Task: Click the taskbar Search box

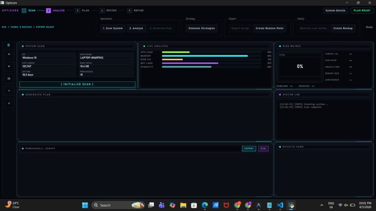Action: [118, 205]
